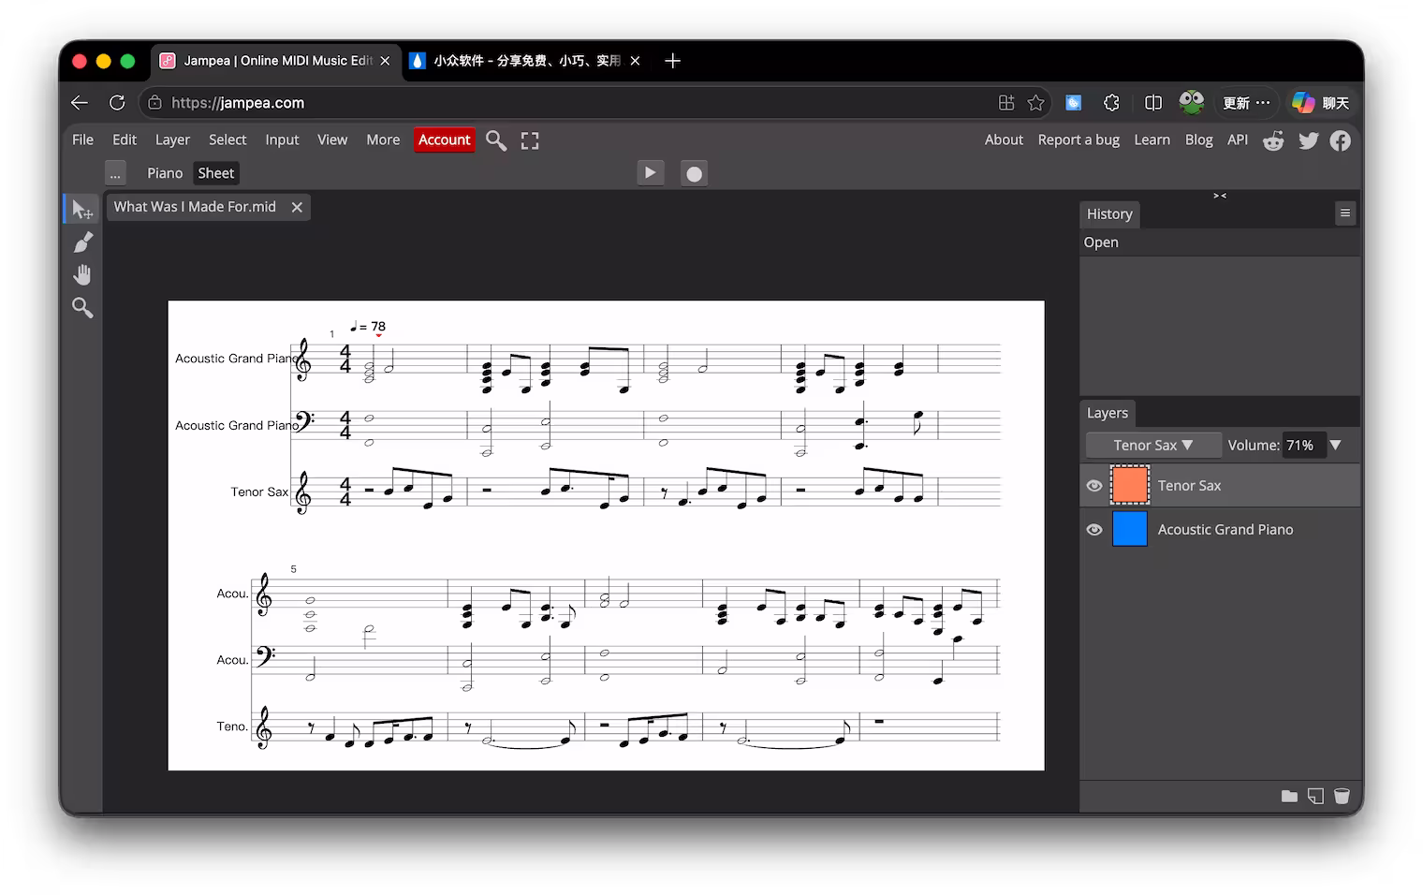Open the browser extensions puzzle icon
1423x895 pixels.
[1111, 103]
